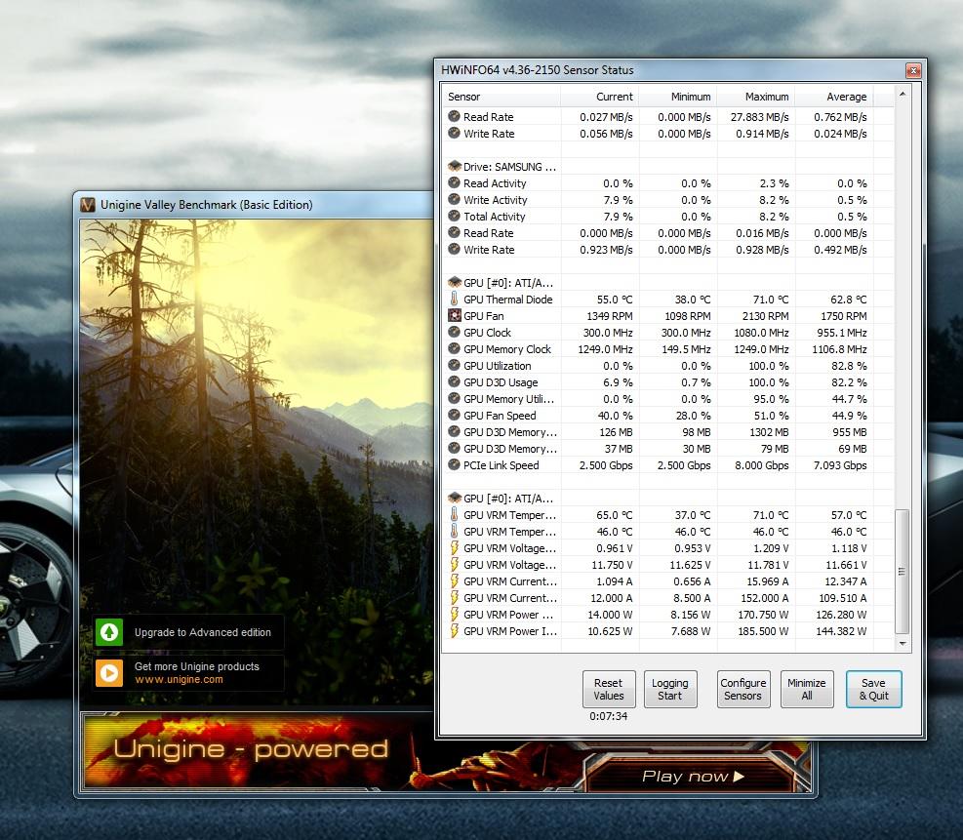Click the lightning icon for the 1.094 A row

[x=454, y=580]
